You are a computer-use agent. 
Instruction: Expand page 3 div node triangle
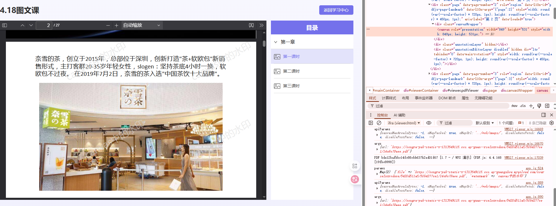point(429,73)
